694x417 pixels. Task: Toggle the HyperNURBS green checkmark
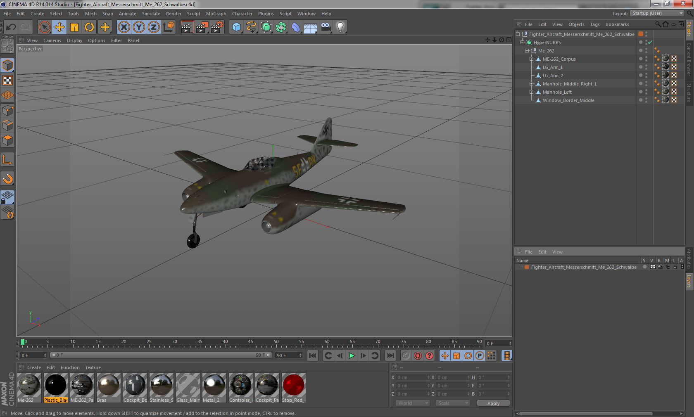[650, 42]
